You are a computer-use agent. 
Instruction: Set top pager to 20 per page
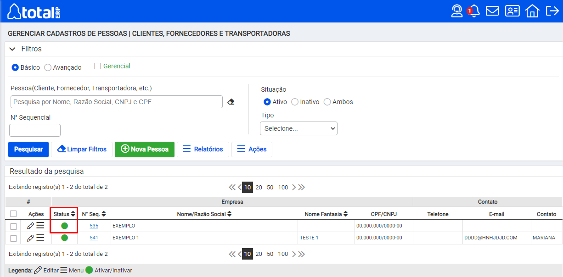click(x=259, y=187)
